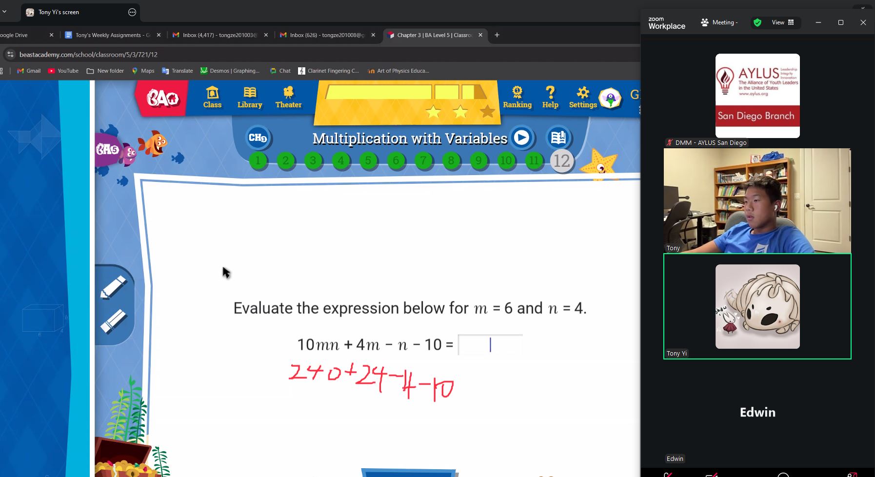Expand the Zoom Meeting dropdown

tap(719, 22)
